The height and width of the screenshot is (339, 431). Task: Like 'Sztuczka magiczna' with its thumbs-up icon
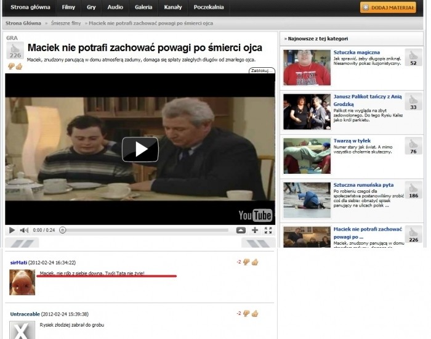413,54
